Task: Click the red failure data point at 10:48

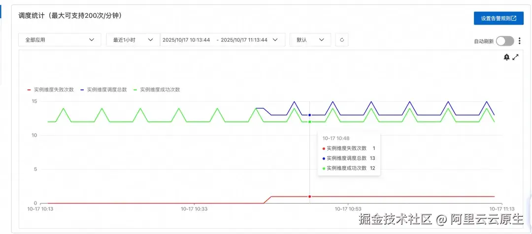Action: [x=309, y=197]
